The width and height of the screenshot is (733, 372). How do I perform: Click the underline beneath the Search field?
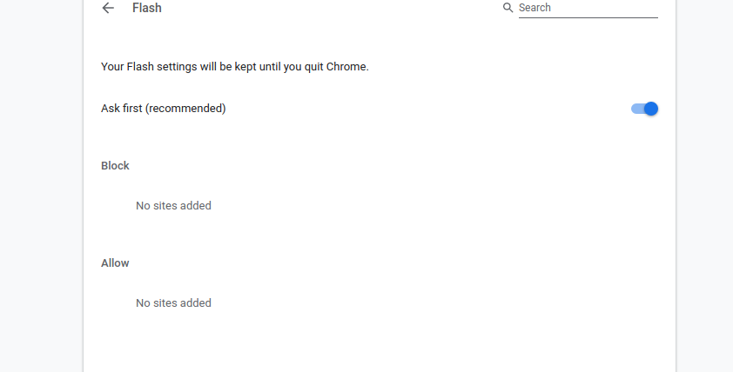tap(588, 17)
